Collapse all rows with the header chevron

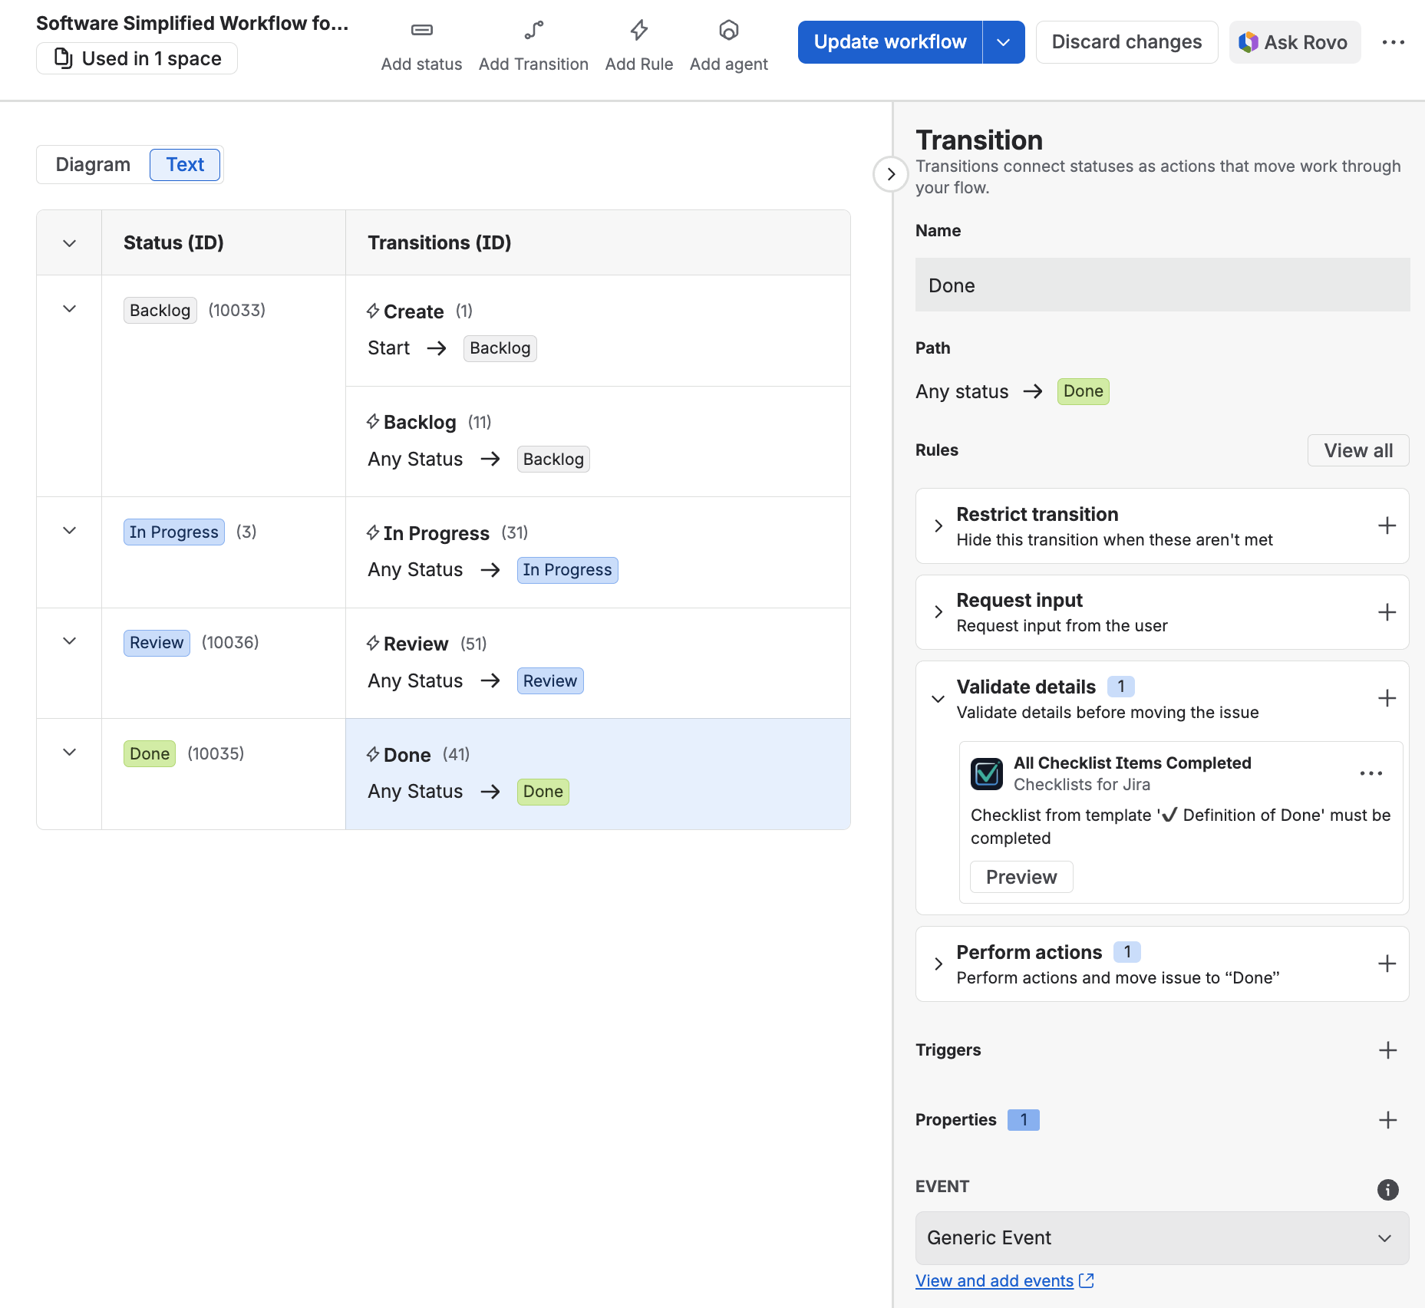pos(69,243)
